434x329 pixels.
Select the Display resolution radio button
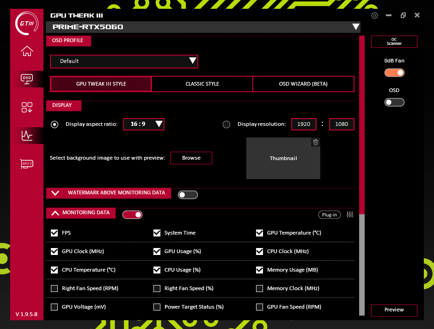pos(226,124)
